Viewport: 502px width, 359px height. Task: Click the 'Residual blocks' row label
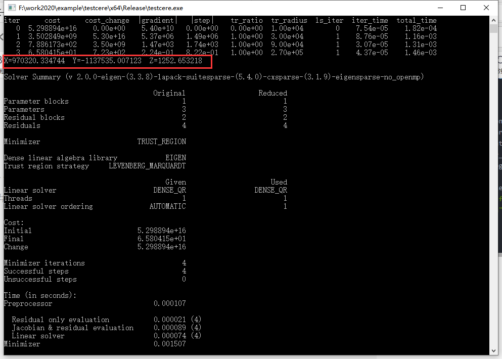click(34, 117)
